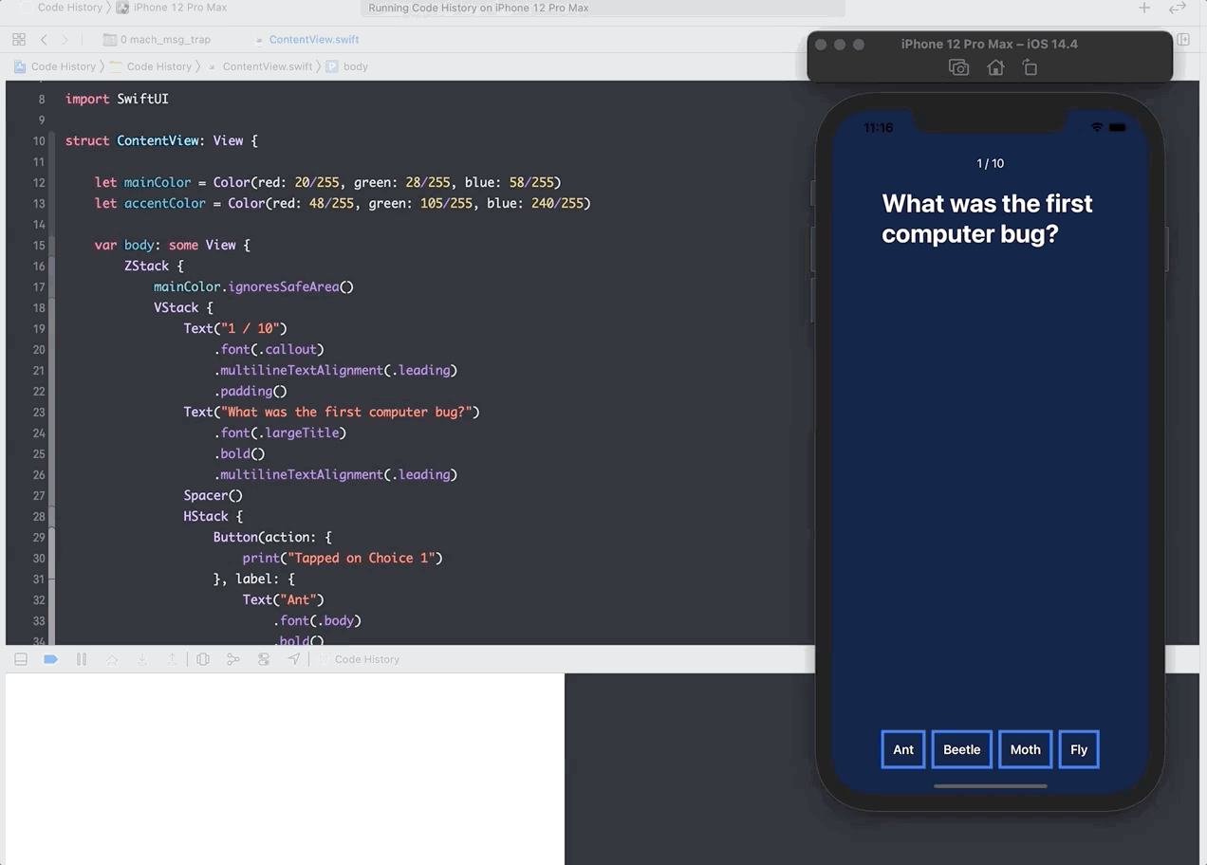
Task: Select Code History scheme in toolbar
Action: click(63, 8)
